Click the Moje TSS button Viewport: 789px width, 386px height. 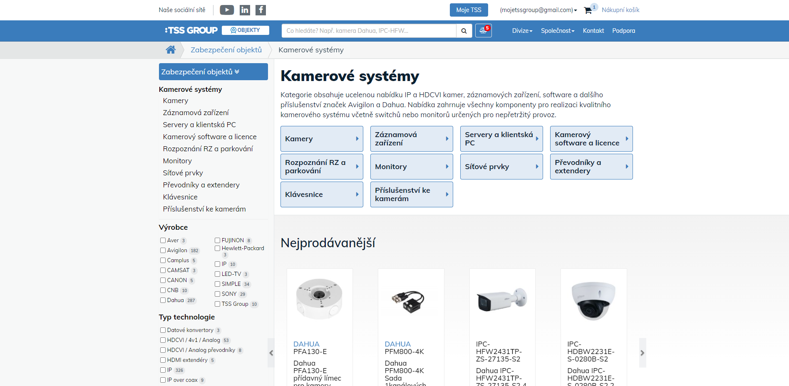pos(469,10)
